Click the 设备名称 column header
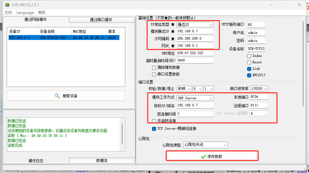 [54, 31]
